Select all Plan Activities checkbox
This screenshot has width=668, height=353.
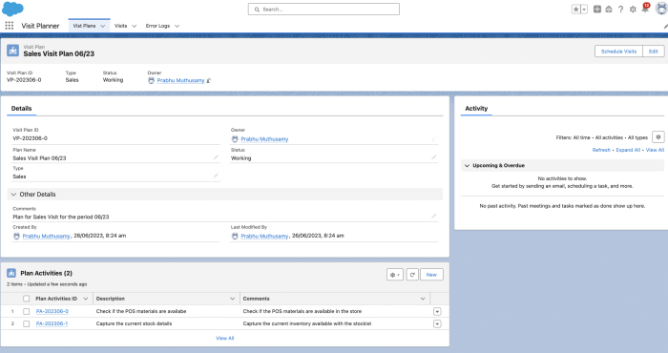(x=27, y=299)
